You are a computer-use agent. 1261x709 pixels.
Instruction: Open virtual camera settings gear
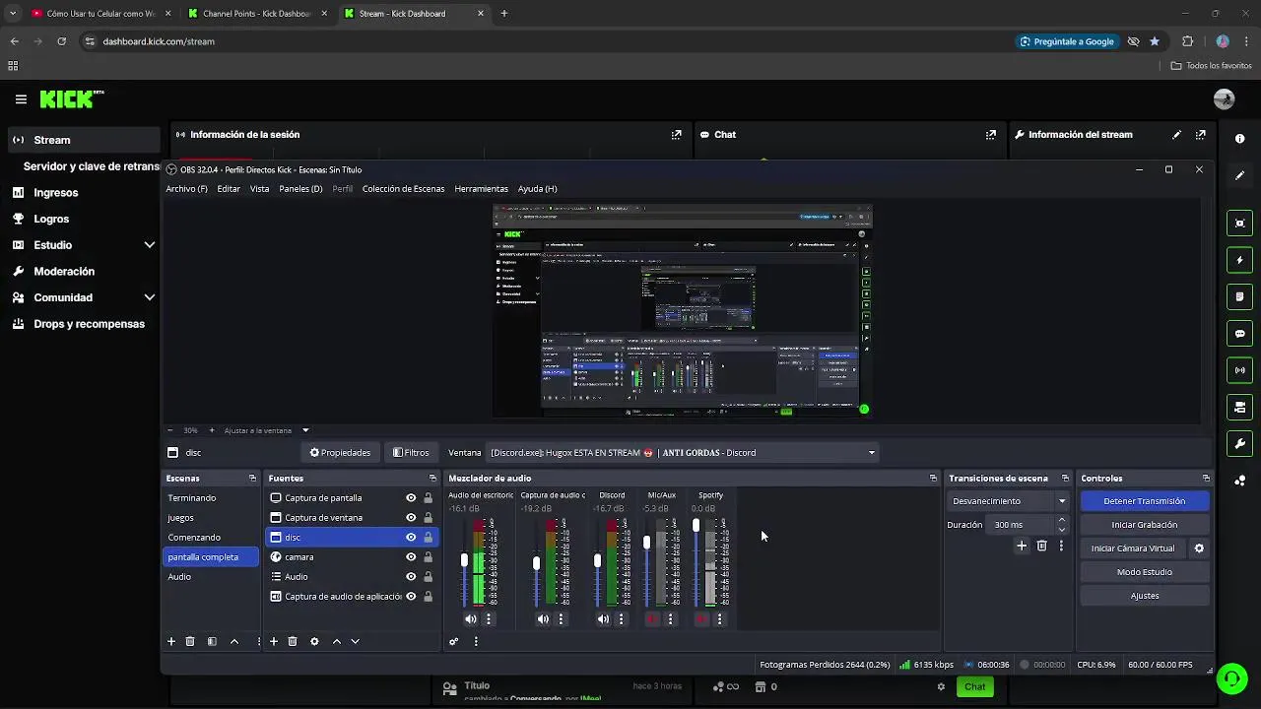tap(1199, 548)
